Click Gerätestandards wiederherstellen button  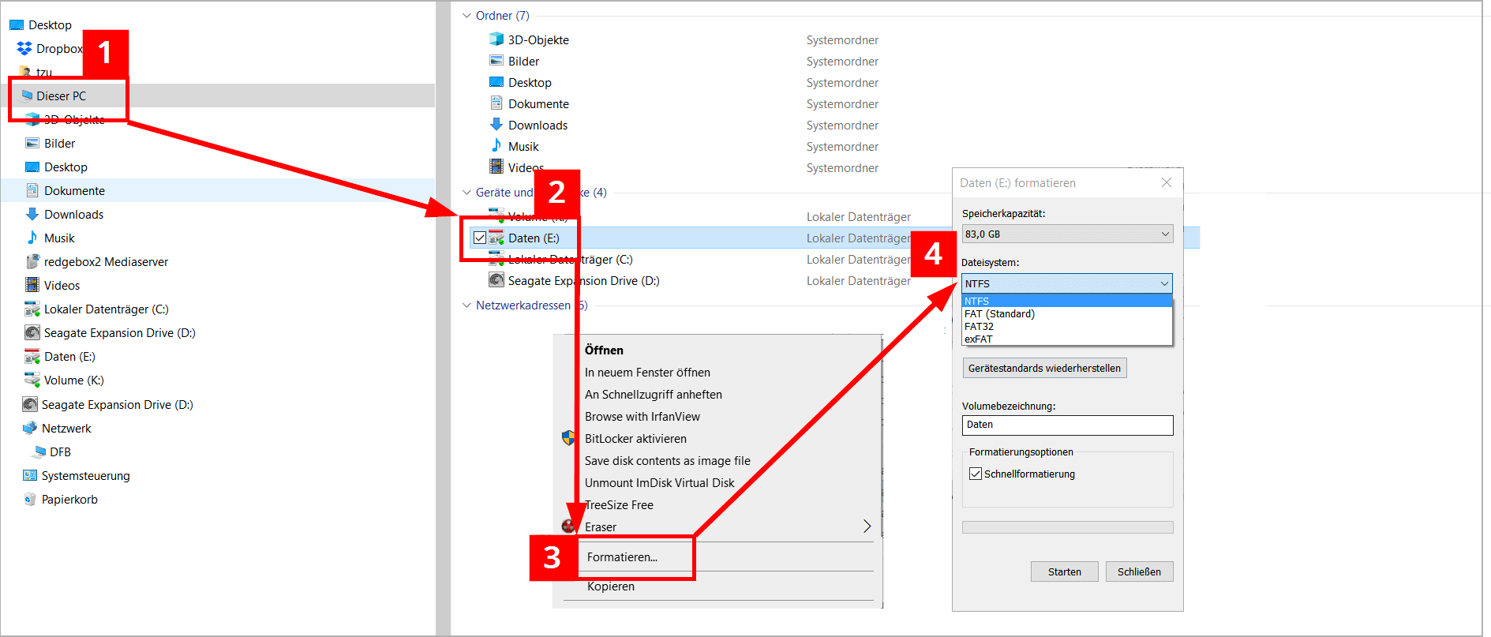1044,369
